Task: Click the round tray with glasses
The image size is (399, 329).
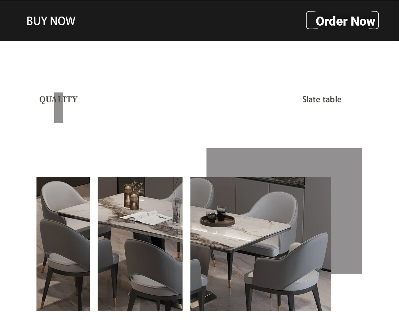Action: click(x=218, y=220)
